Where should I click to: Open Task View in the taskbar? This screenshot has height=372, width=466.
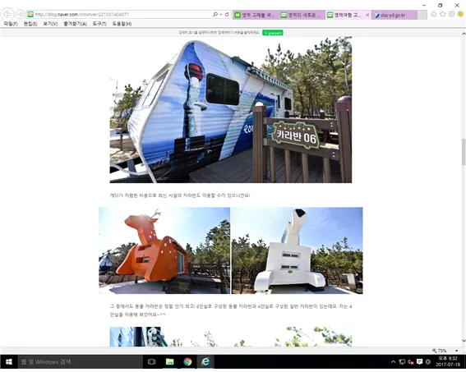(x=151, y=362)
